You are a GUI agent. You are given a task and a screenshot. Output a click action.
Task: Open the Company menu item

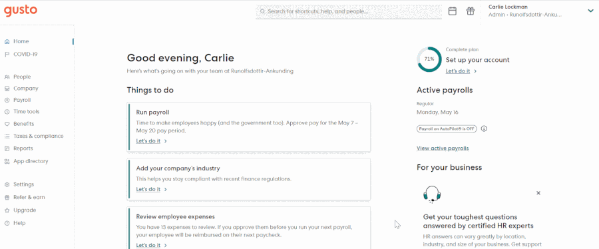(26, 89)
